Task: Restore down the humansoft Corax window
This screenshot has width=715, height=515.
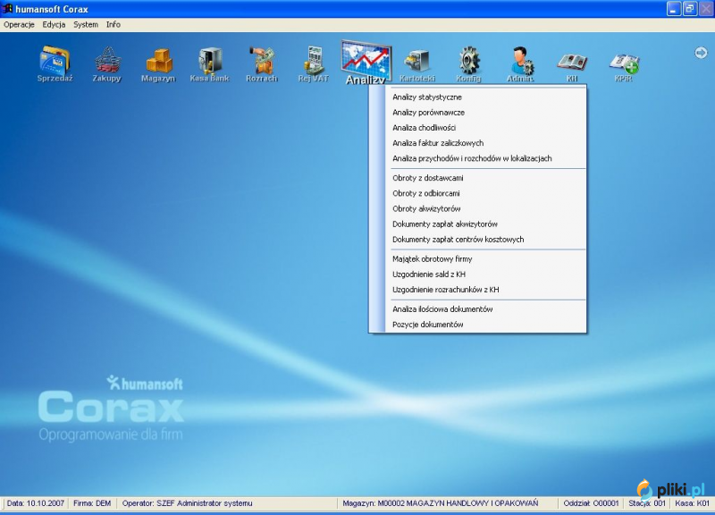Action: coord(689,9)
